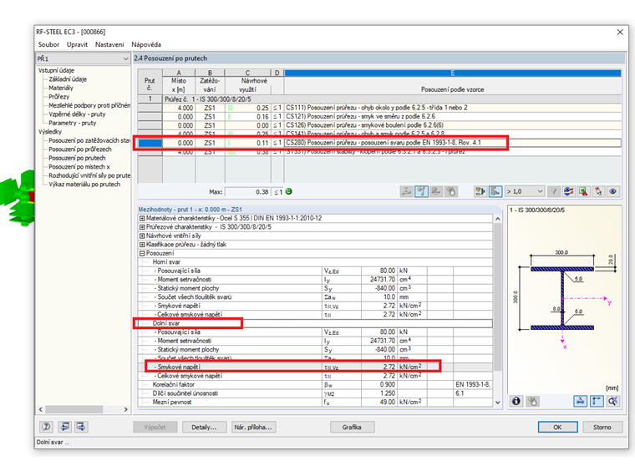Open Posouzení po místech x results
635x476 pixels.
pos(79,167)
